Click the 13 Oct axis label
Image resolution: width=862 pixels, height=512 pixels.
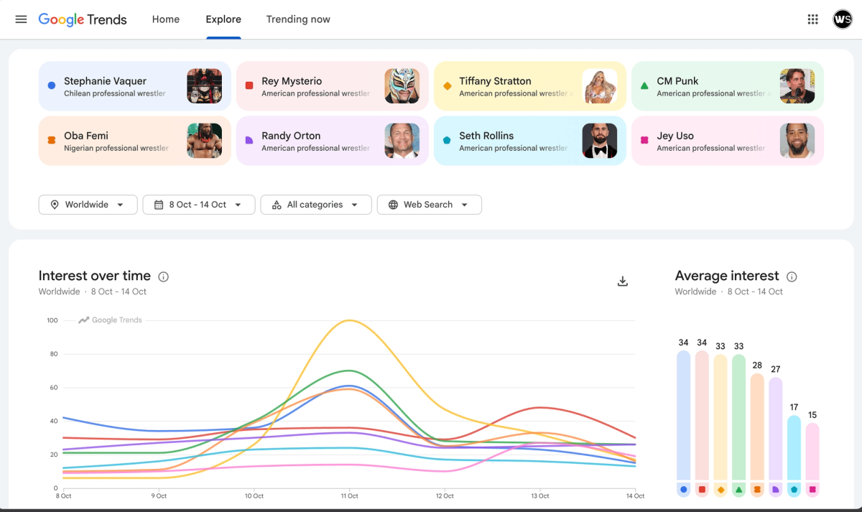(x=539, y=496)
